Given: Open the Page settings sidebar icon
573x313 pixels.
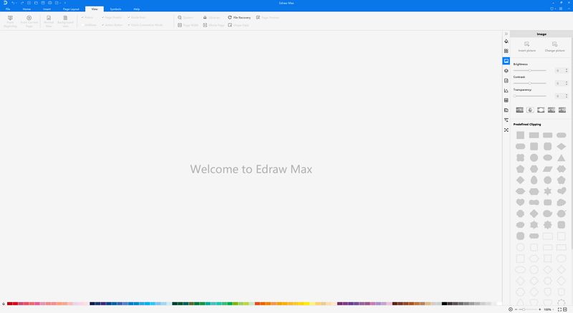Looking at the screenshot, I should point(506,81).
